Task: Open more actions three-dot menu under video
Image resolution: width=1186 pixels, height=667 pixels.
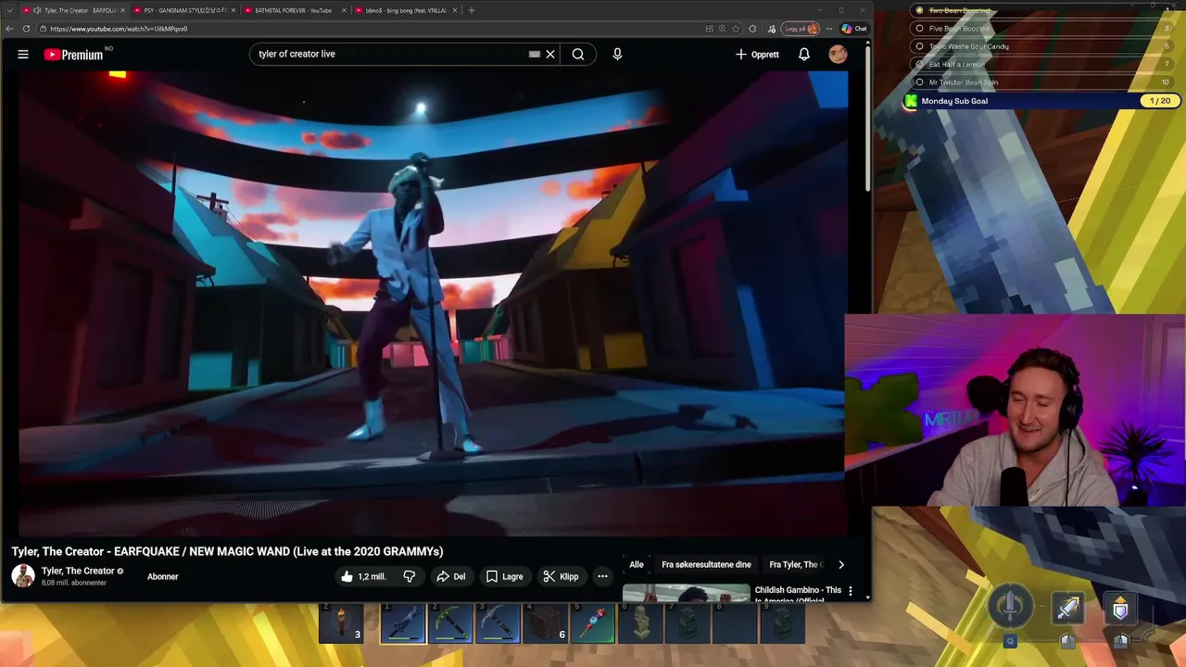Action: tap(602, 576)
